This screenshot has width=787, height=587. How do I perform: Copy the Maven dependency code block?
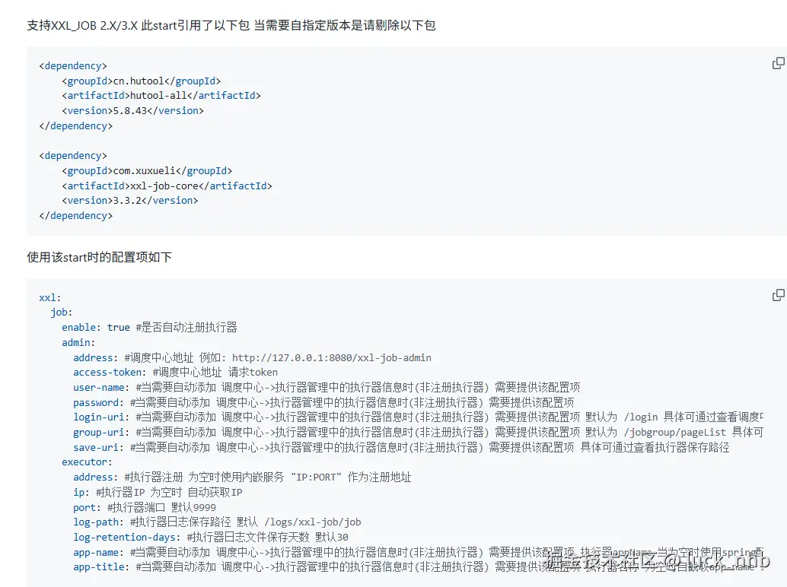tap(778, 63)
